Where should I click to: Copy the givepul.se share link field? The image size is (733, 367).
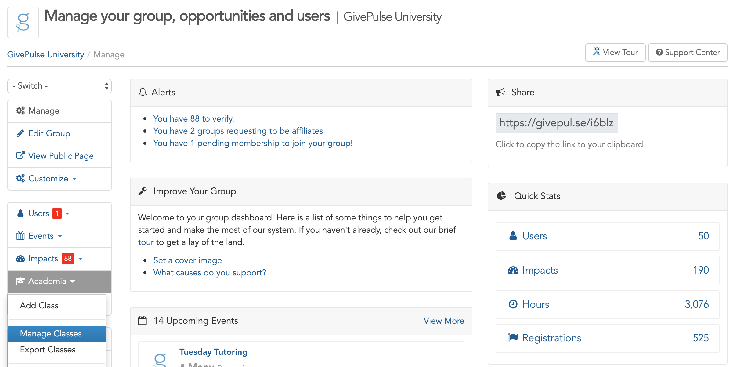point(557,123)
